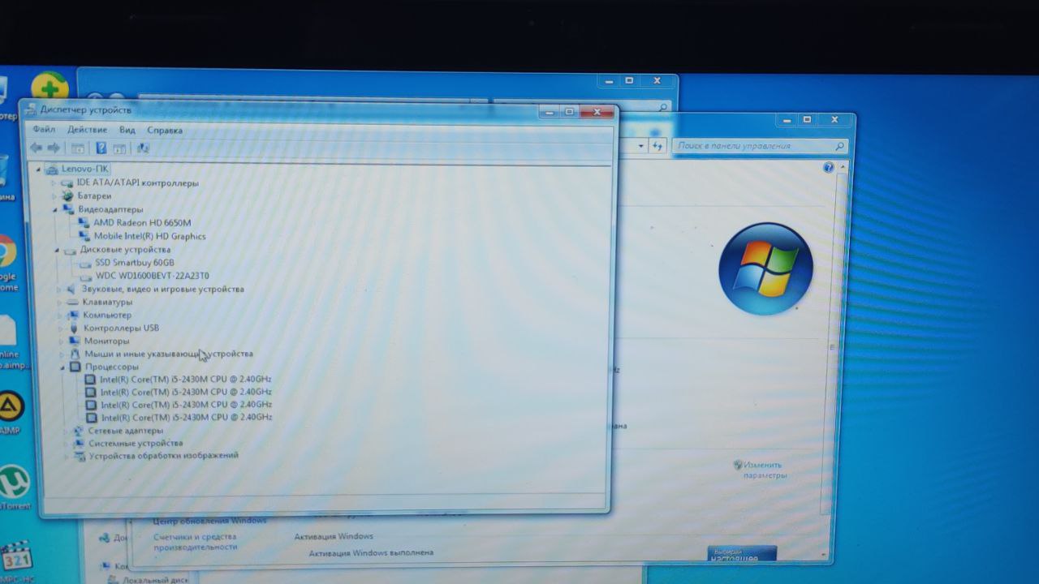Viewport: 1039px width, 584px height.
Task: Click the Back arrow in Device Manager toolbar
Action: pos(36,148)
